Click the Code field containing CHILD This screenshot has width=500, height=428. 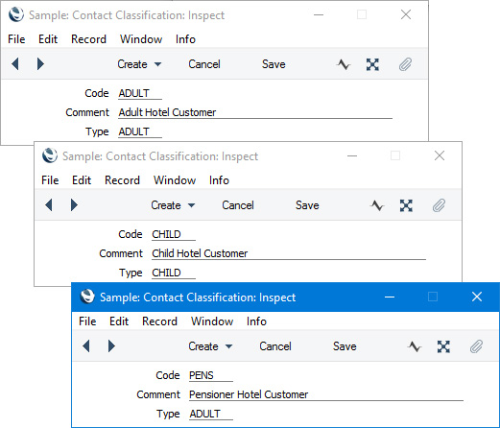[174, 234]
